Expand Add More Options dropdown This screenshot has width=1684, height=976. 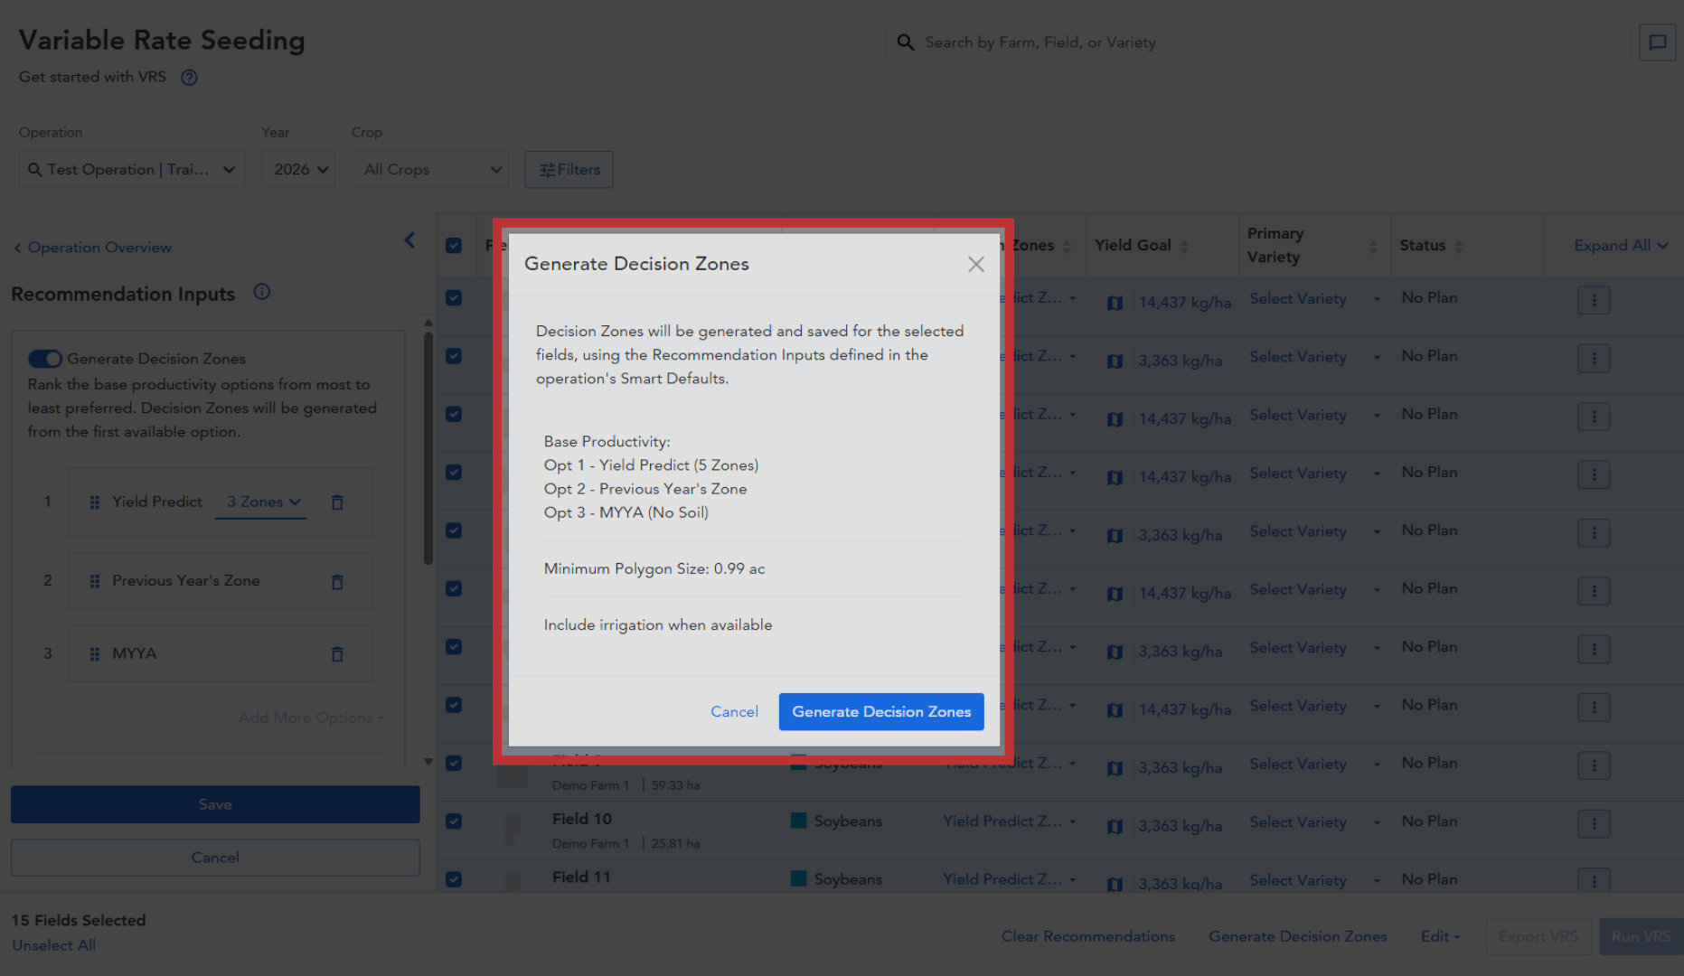311,718
